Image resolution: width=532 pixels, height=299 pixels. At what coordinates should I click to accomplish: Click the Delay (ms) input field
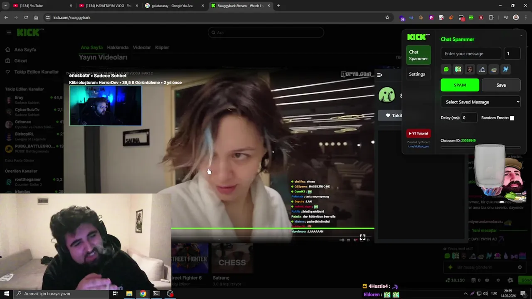click(x=469, y=118)
